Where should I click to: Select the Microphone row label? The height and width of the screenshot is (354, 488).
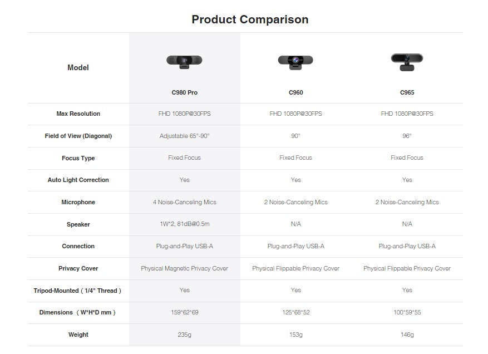pos(78,202)
